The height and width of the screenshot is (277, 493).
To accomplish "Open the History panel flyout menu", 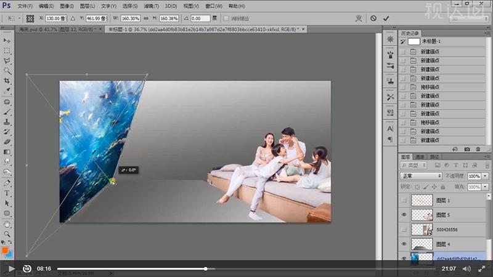I will pos(487,33).
